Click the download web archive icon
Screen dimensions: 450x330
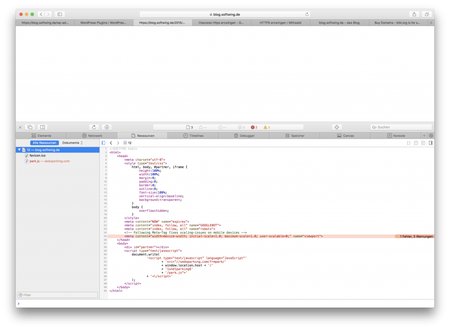106,127
